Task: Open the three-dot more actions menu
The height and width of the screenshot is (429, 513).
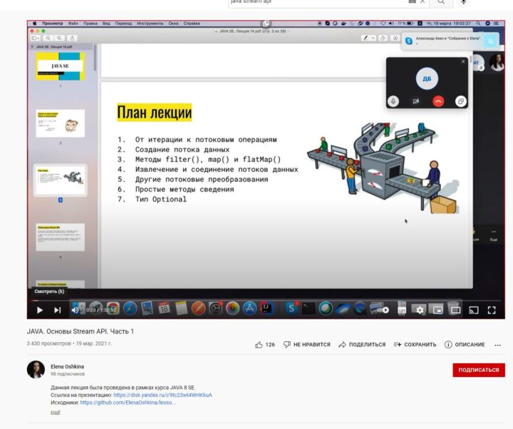Action: click(497, 345)
